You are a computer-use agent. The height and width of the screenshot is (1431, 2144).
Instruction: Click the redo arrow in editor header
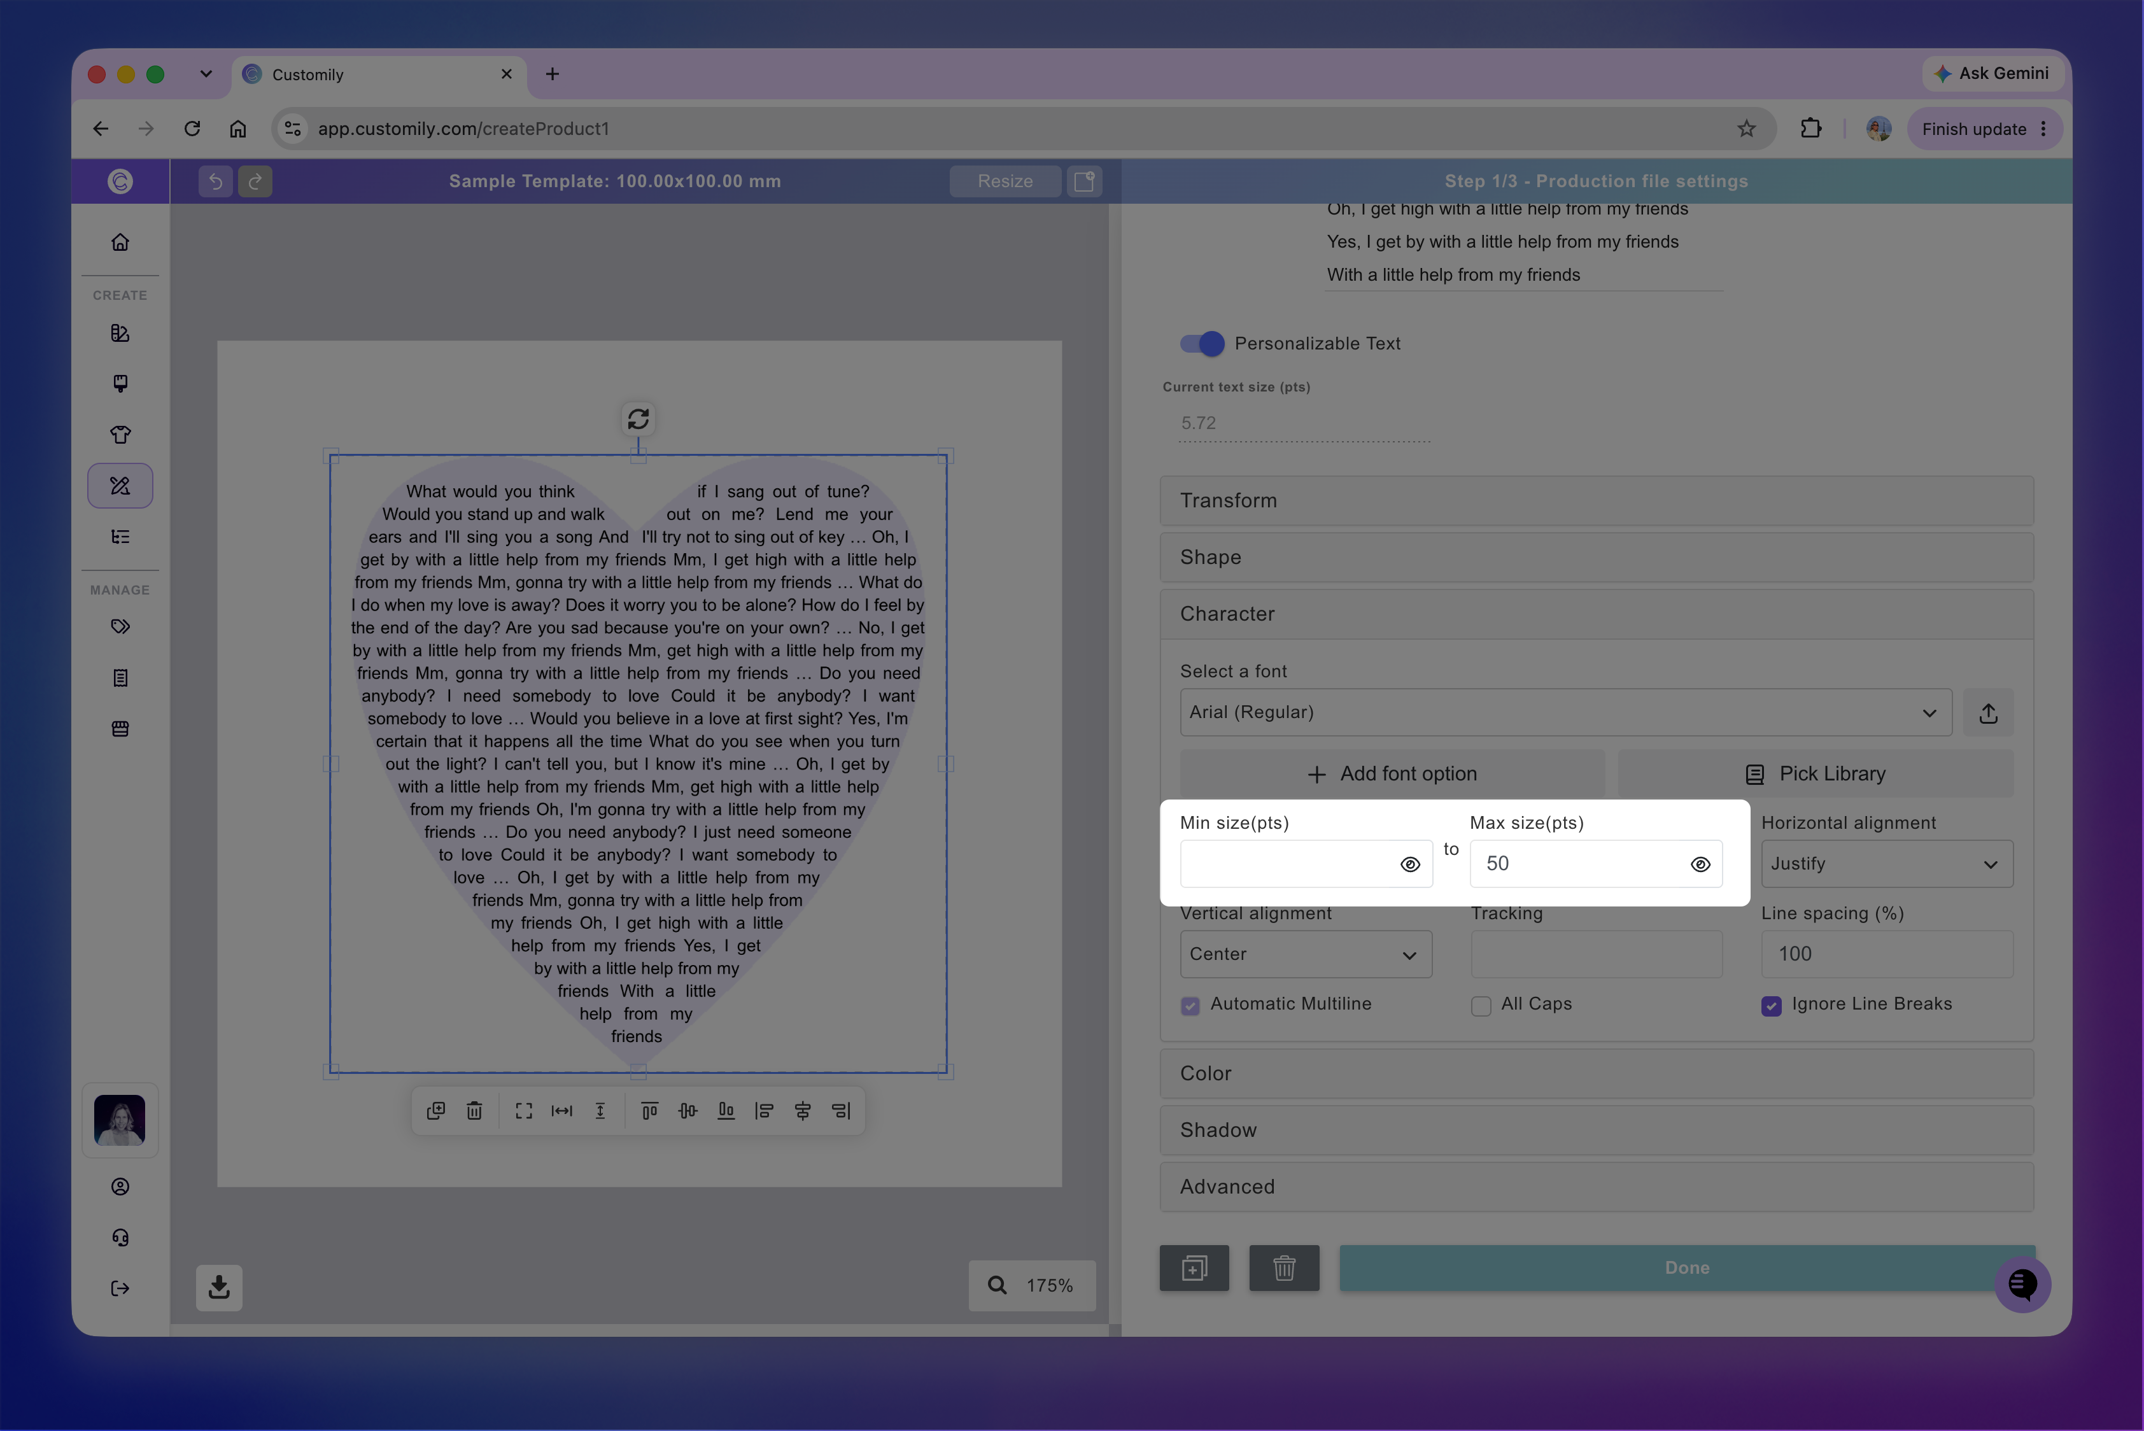point(255,181)
